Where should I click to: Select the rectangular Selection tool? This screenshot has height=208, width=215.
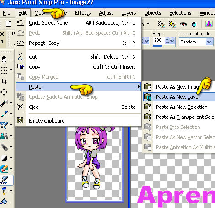coord(4,70)
